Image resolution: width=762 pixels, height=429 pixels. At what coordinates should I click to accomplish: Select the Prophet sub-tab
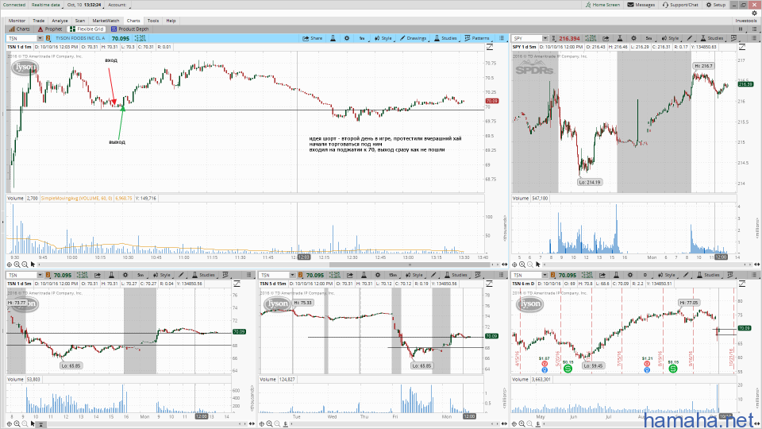click(50, 29)
